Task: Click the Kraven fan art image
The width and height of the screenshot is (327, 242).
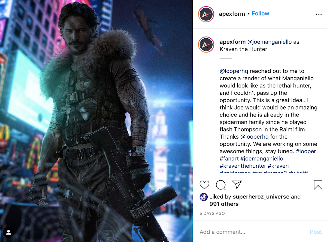Action: tap(96, 121)
